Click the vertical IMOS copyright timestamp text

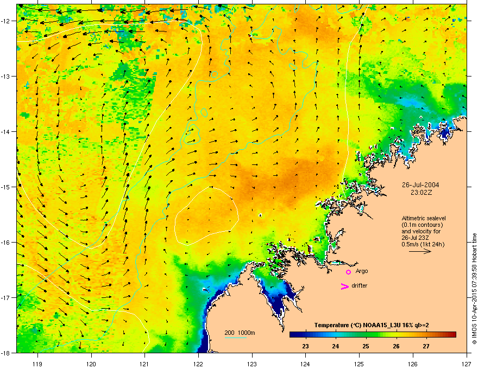point(474,289)
